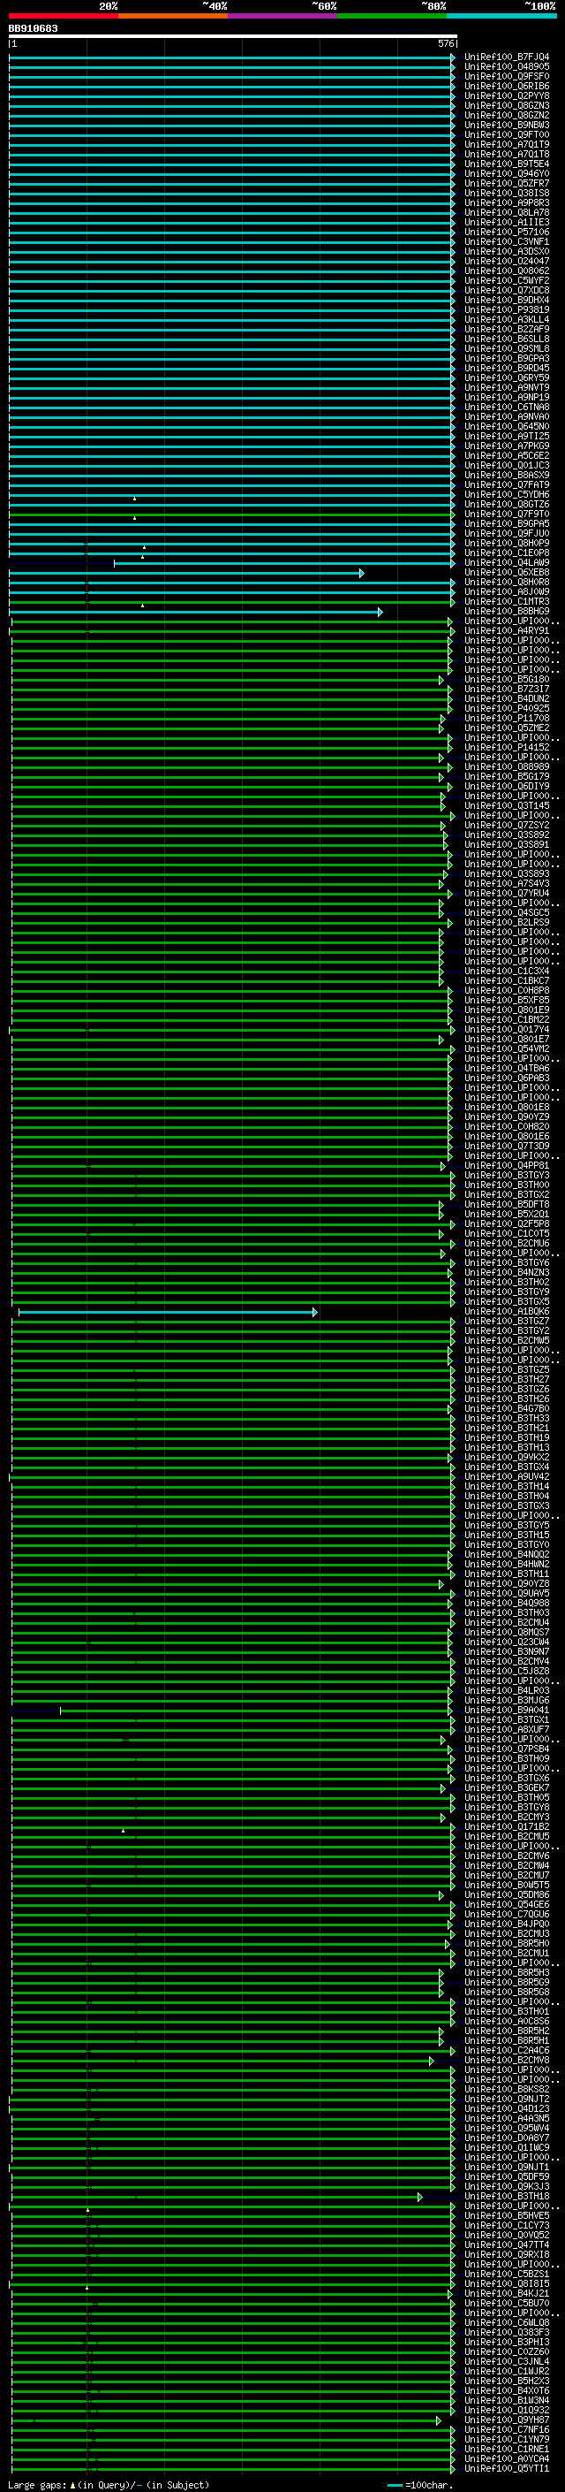This screenshot has height=2492, width=565.
Task: Select the query name BB910683
Action: tap(33, 29)
